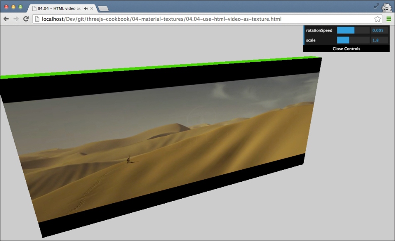This screenshot has height=241, width=395.
Task: Go back using the browser back arrow
Action: 6,19
